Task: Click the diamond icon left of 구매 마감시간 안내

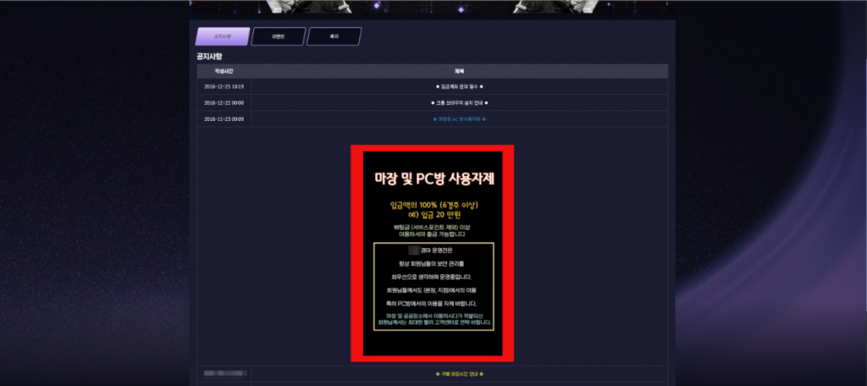Action: (x=435, y=373)
